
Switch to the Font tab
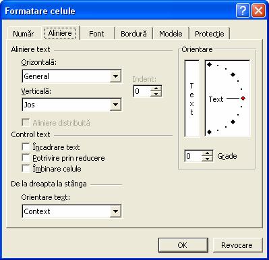click(96, 34)
